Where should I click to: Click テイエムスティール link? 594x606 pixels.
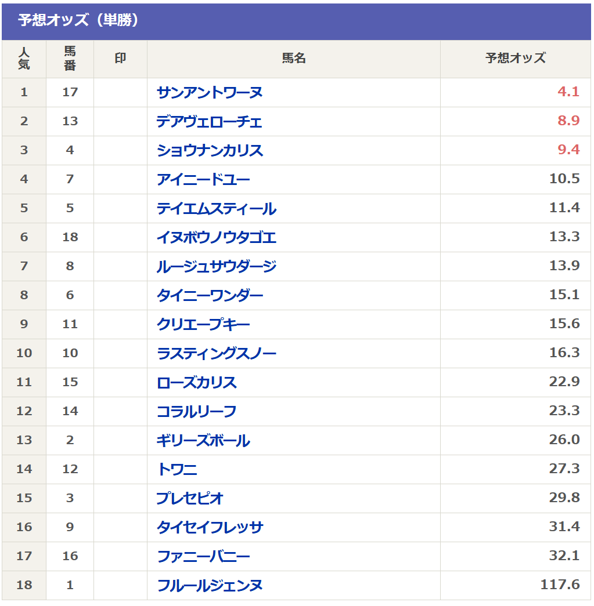pos(216,209)
